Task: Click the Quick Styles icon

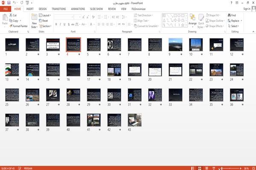Action: 201,17
